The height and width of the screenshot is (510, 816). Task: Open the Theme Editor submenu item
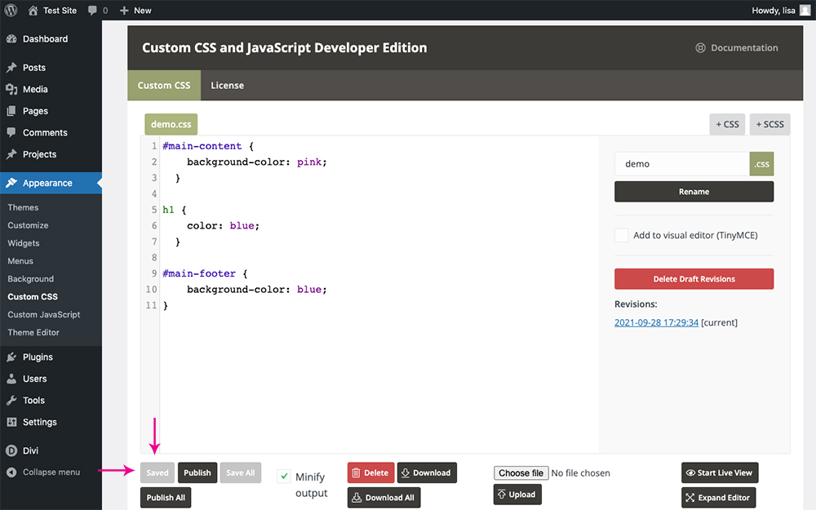click(x=33, y=333)
